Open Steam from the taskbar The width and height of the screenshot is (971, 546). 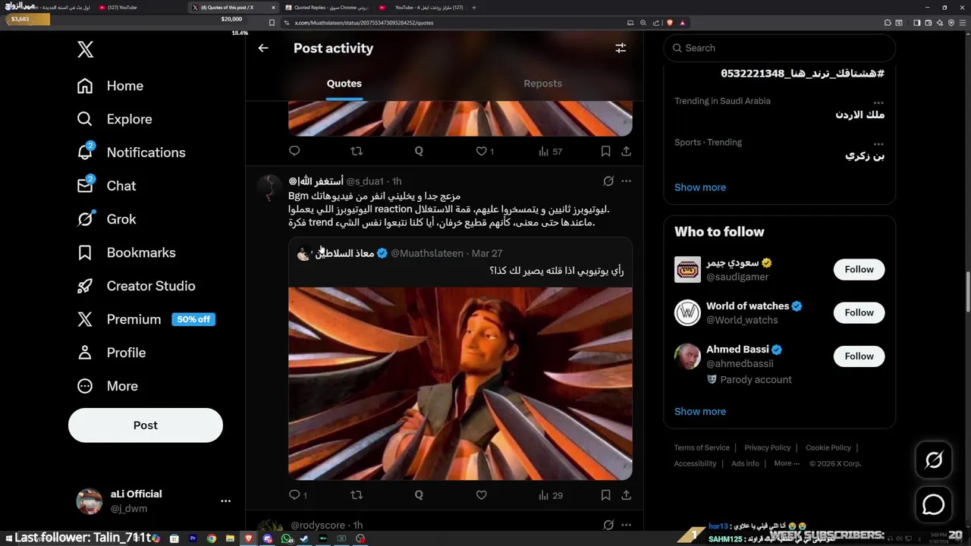click(x=304, y=538)
